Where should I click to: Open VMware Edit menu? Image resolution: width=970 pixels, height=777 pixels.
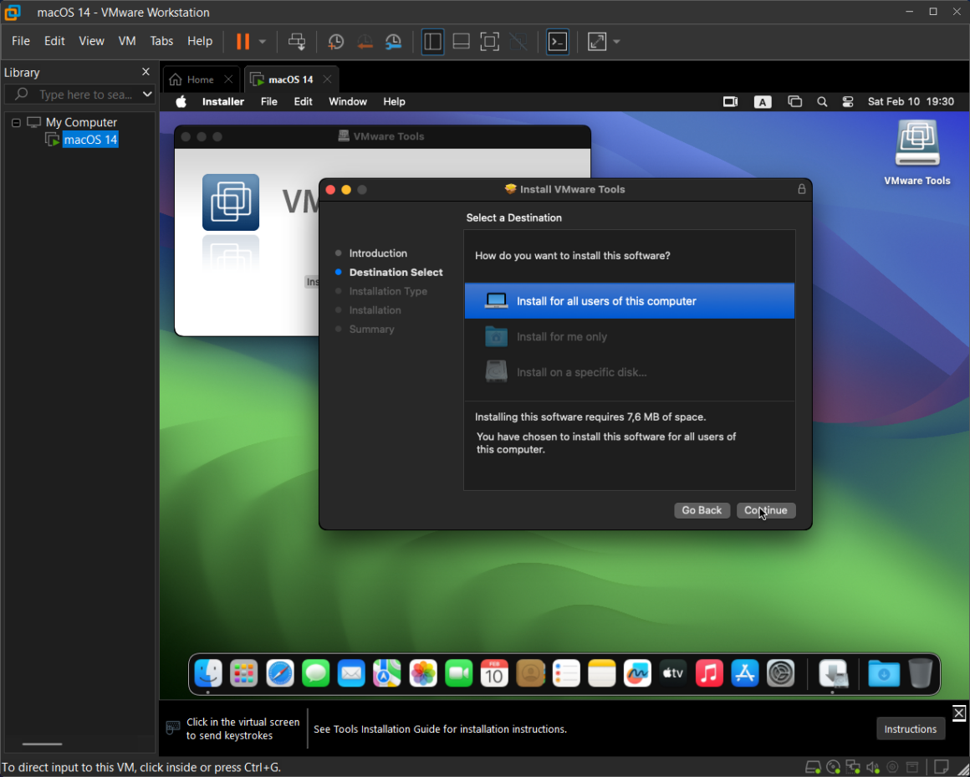click(54, 41)
